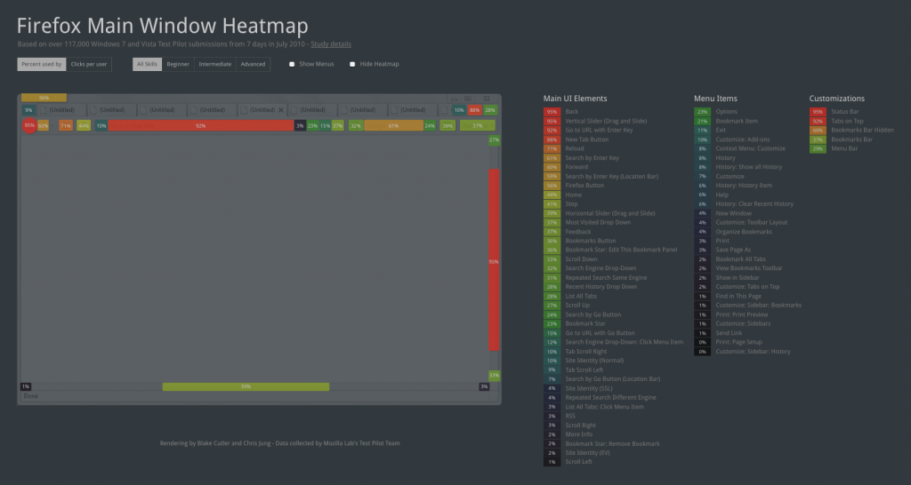The height and width of the screenshot is (485, 911).
Task: Open the 28% List All Tabs dropdown
Action: (490, 109)
